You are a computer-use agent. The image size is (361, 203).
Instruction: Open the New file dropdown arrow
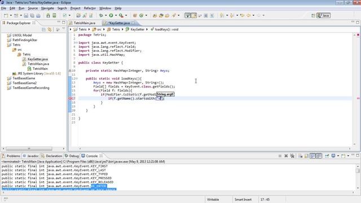click(x=11, y=15)
